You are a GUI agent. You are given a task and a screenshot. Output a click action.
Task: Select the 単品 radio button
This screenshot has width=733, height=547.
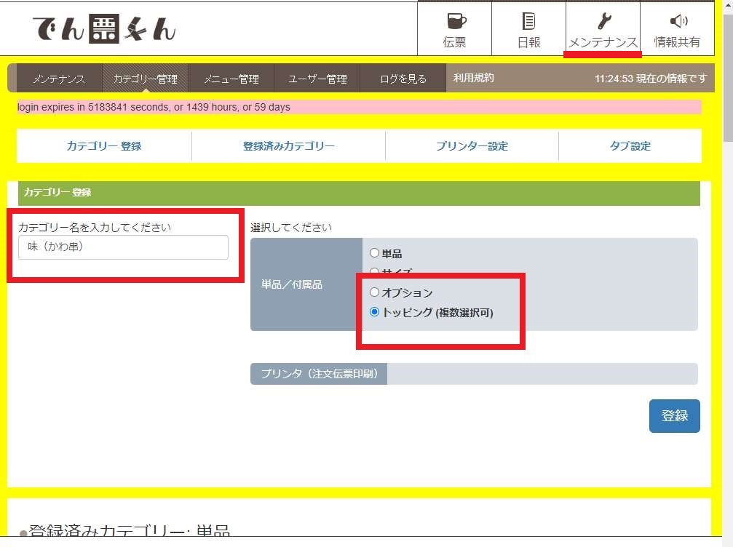coord(374,252)
